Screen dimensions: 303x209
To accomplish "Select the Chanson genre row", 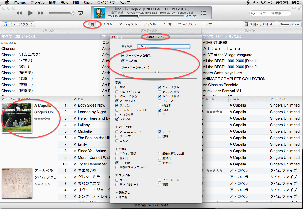I will 50,49.
